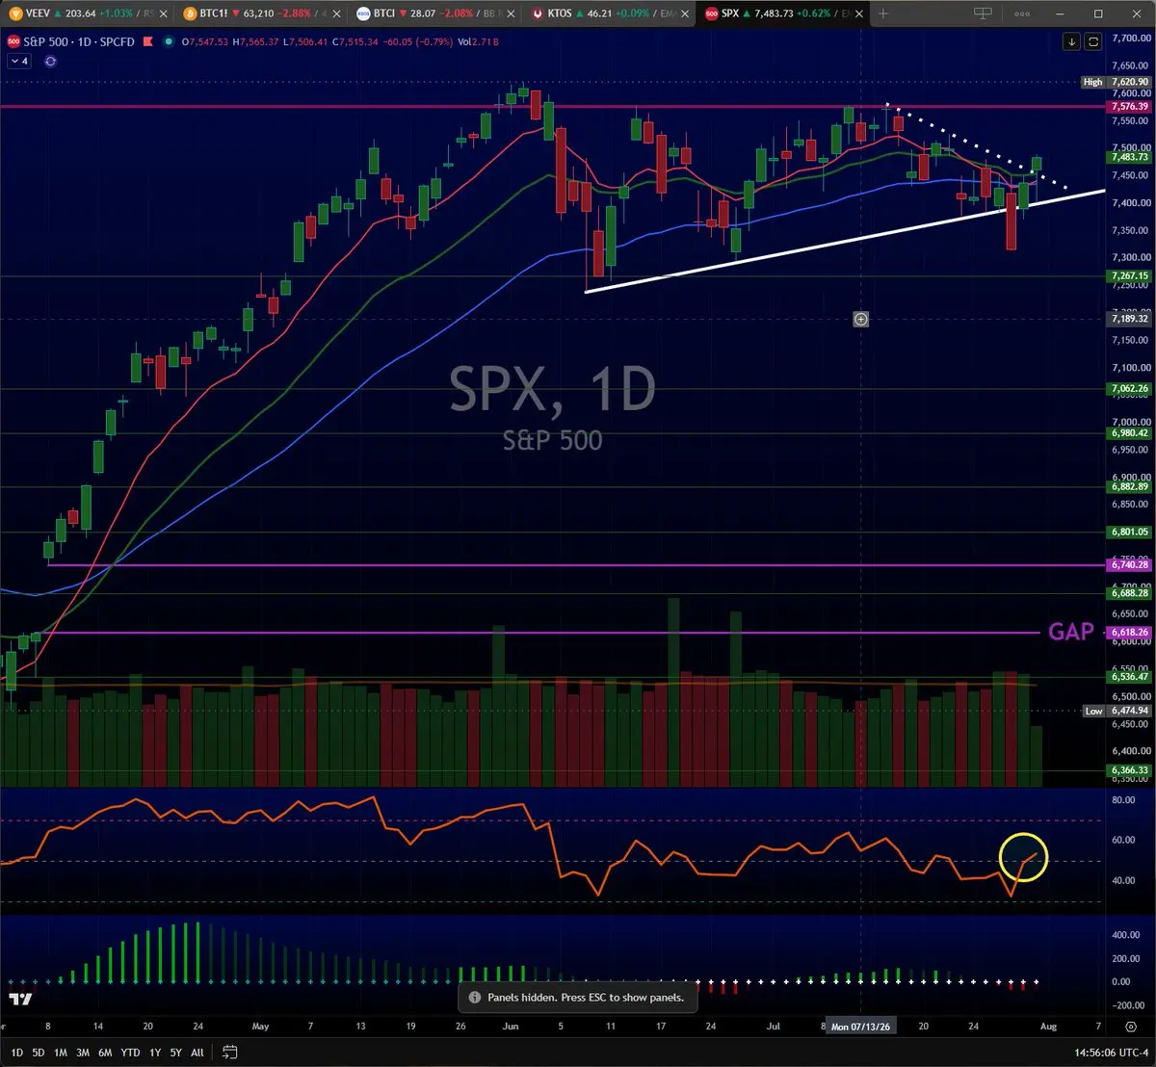1156x1067 pixels.
Task: Minimize the TradingView window
Action: pos(1061,13)
